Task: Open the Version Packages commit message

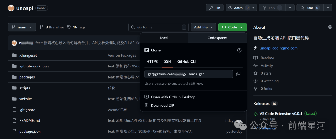Action: [122, 55]
